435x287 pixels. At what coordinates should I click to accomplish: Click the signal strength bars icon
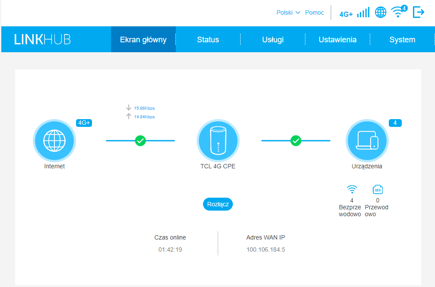click(363, 12)
